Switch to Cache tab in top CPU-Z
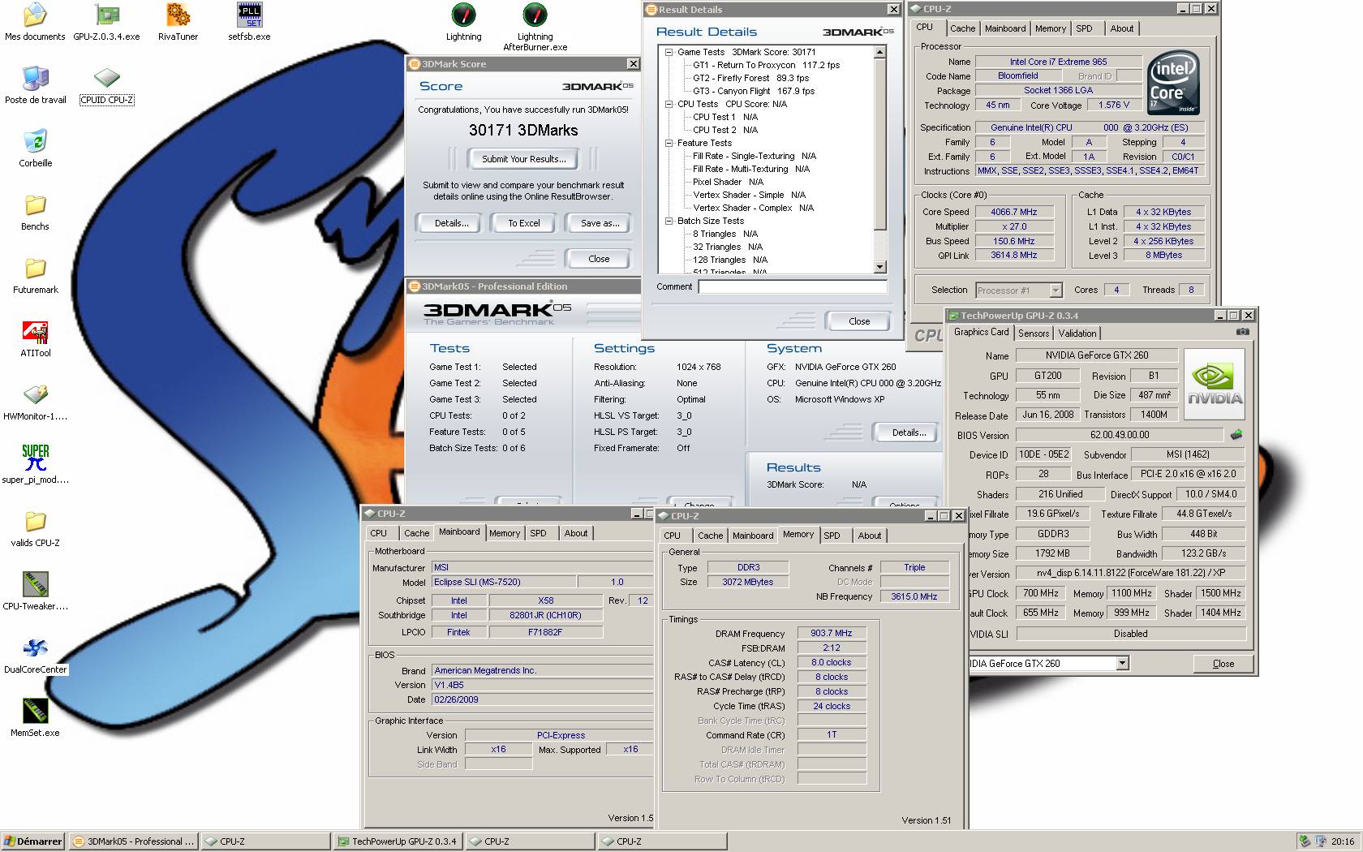 [x=962, y=28]
